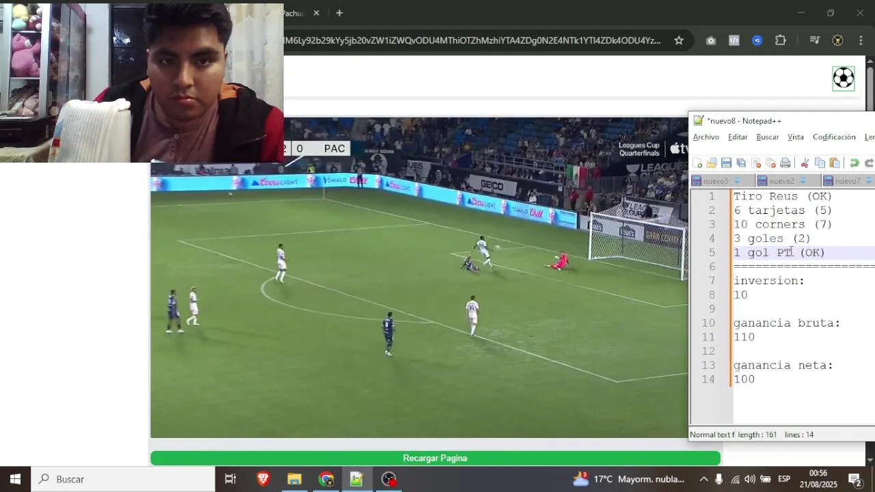Open the Buscar menu in Notepad++
Screen dimensions: 875x492
pos(768,137)
